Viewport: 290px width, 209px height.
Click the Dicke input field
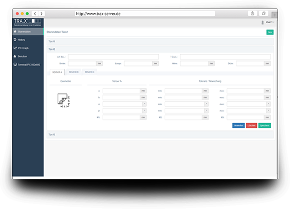(250, 63)
